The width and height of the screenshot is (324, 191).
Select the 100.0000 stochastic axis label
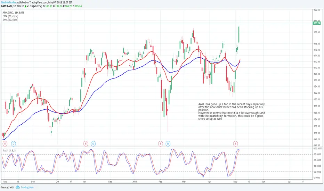318,149
